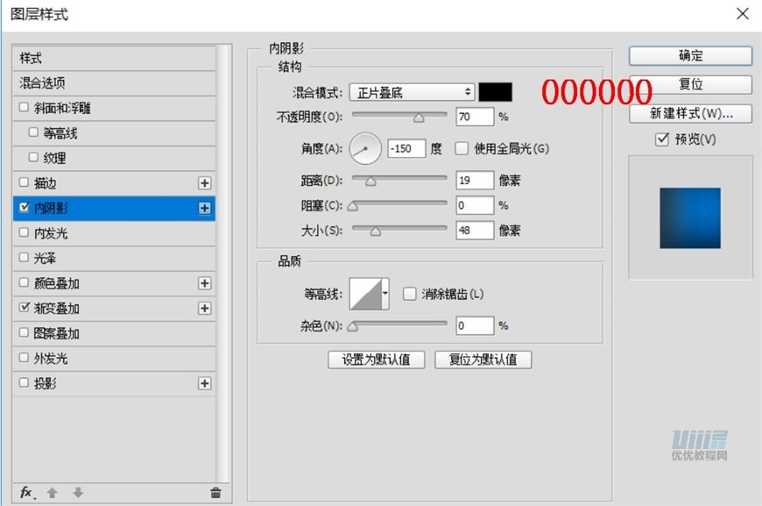Move effect down with the down arrow
Viewport: 762px width, 506px height.
78,493
